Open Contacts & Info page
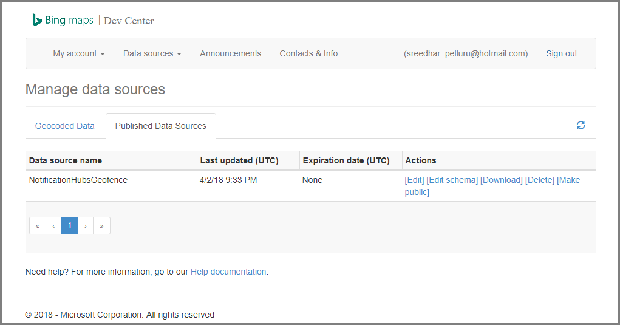This screenshot has height=325, width=620. click(308, 53)
